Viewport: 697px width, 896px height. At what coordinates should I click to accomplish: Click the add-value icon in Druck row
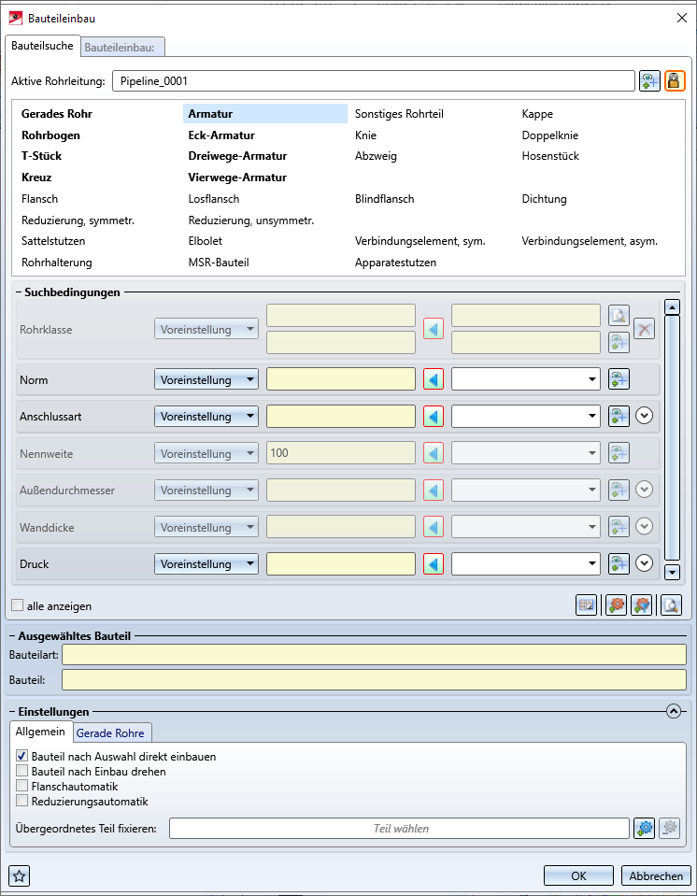pos(619,564)
